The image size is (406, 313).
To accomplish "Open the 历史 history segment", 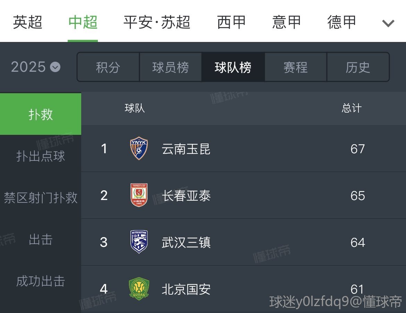I will point(358,67).
